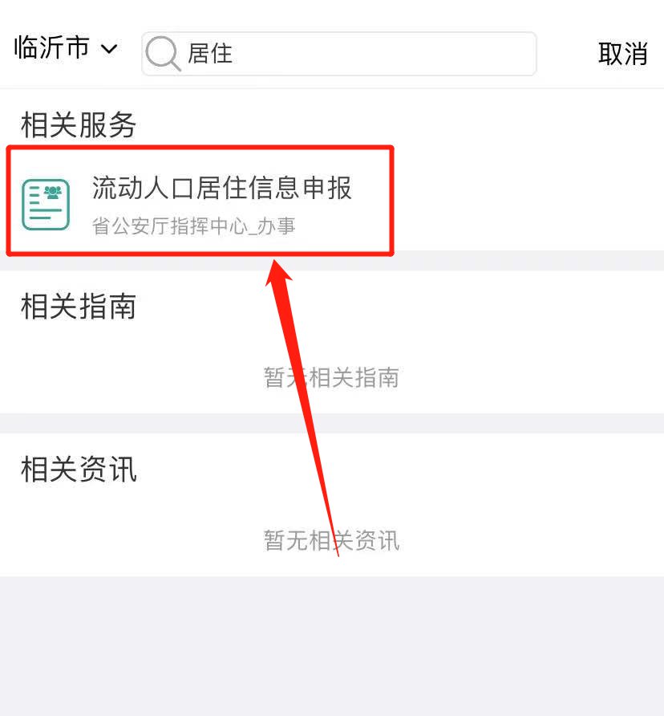Open the 临沂市 city selector
This screenshot has height=716, width=664.
click(65, 47)
